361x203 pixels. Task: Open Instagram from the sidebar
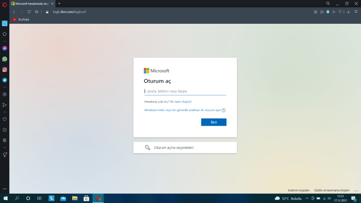click(4, 69)
